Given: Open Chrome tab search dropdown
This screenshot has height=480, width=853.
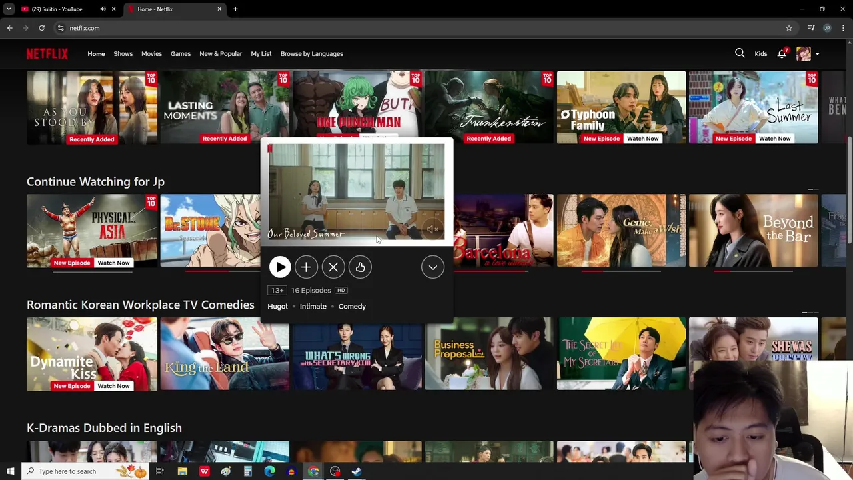Looking at the screenshot, I should pos(9,9).
